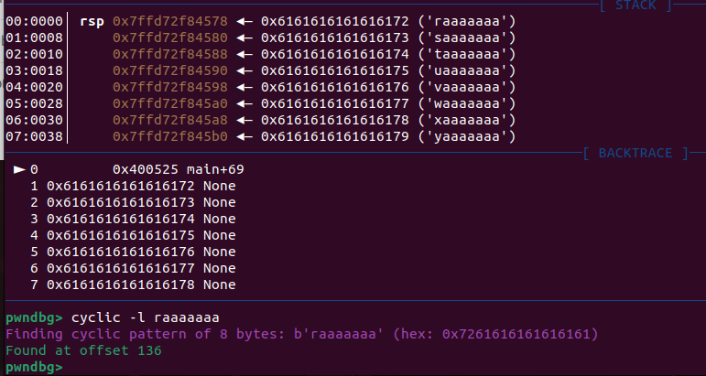706x376 pixels.
Task: Click the 'saaaaaaa' string in stack
Action: (467, 38)
